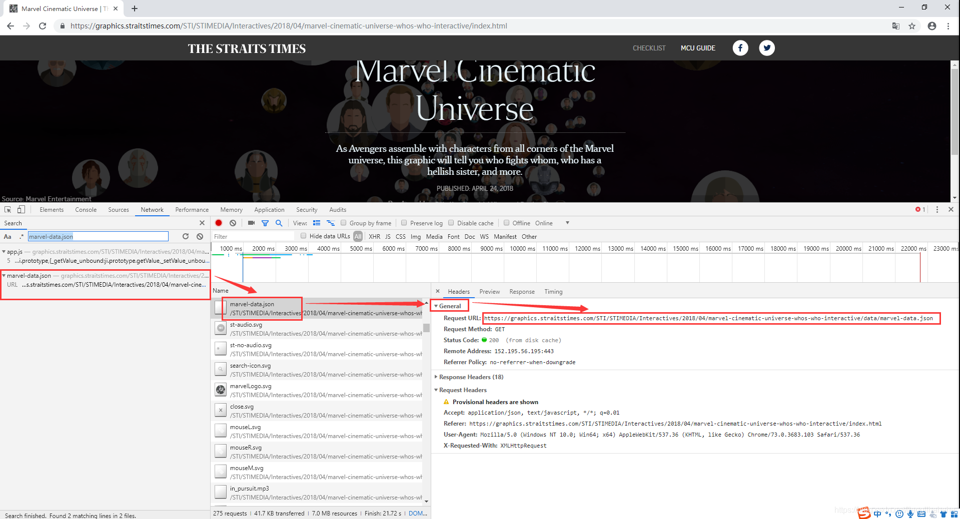Switch to the Response tab
The width and height of the screenshot is (960, 519).
(522, 292)
